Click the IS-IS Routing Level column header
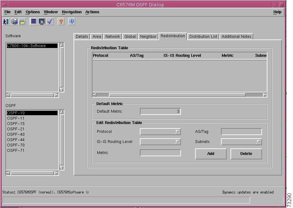 182,56
